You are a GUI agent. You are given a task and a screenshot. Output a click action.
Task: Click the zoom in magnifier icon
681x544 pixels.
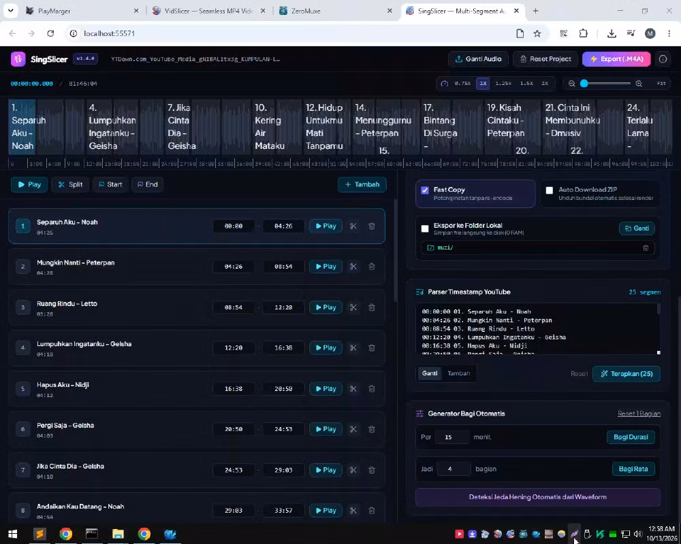click(x=639, y=83)
